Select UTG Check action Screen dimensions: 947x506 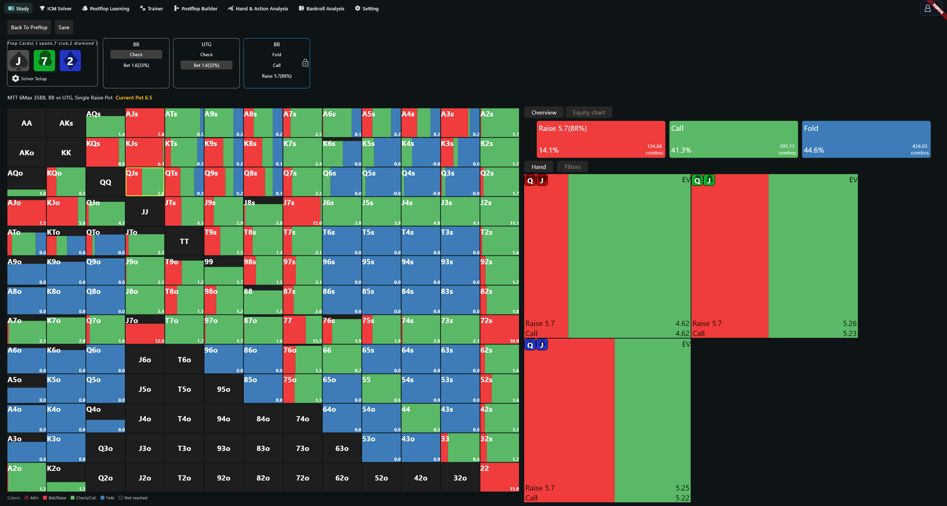pos(206,55)
